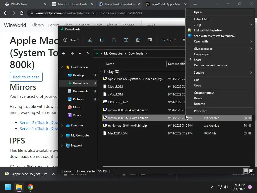The height and width of the screenshot is (193, 257).
Task: Switch to the Mac GUI :: Downloads tab
Action: [72, 4]
